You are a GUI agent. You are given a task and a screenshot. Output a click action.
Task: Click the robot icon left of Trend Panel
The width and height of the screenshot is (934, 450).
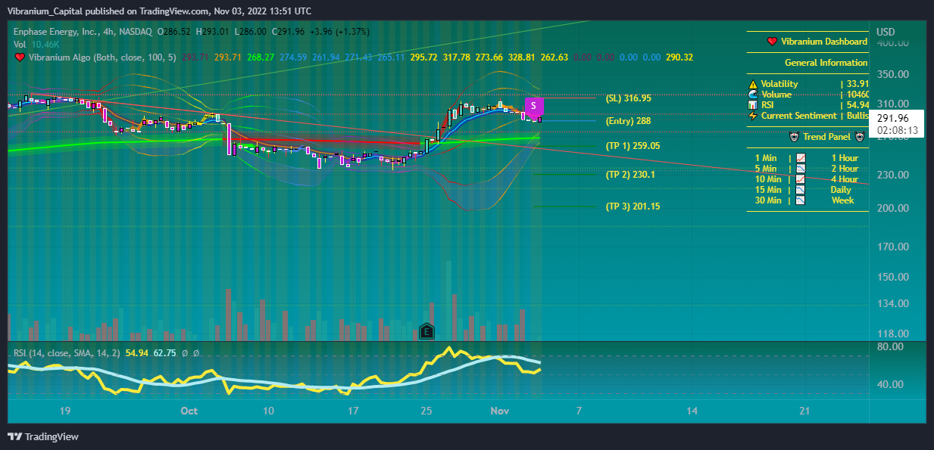[x=794, y=137]
